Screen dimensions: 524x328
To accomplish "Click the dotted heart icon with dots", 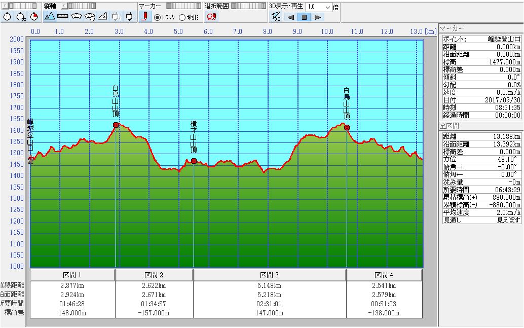I will pyautogui.click(x=130, y=16).
